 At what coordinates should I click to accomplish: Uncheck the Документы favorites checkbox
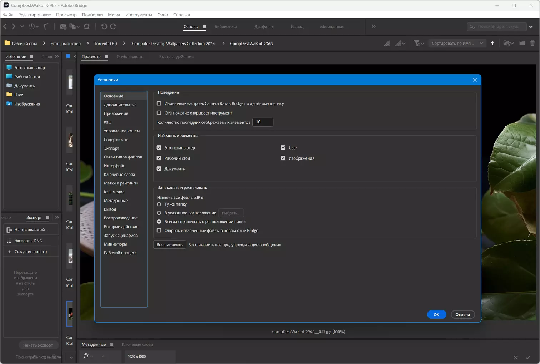click(159, 169)
